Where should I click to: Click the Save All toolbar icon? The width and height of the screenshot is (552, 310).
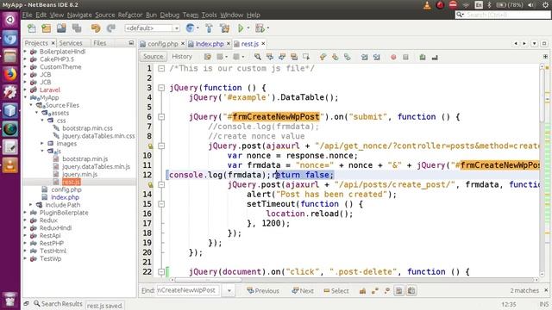[x=77, y=28]
